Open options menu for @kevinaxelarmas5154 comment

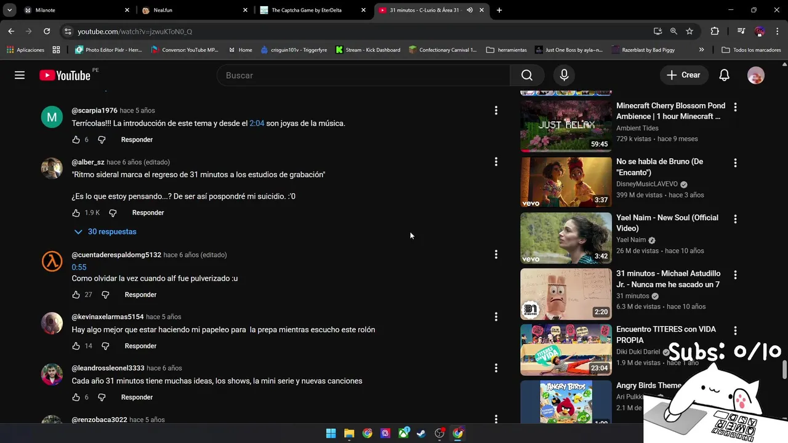[x=496, y=317]
